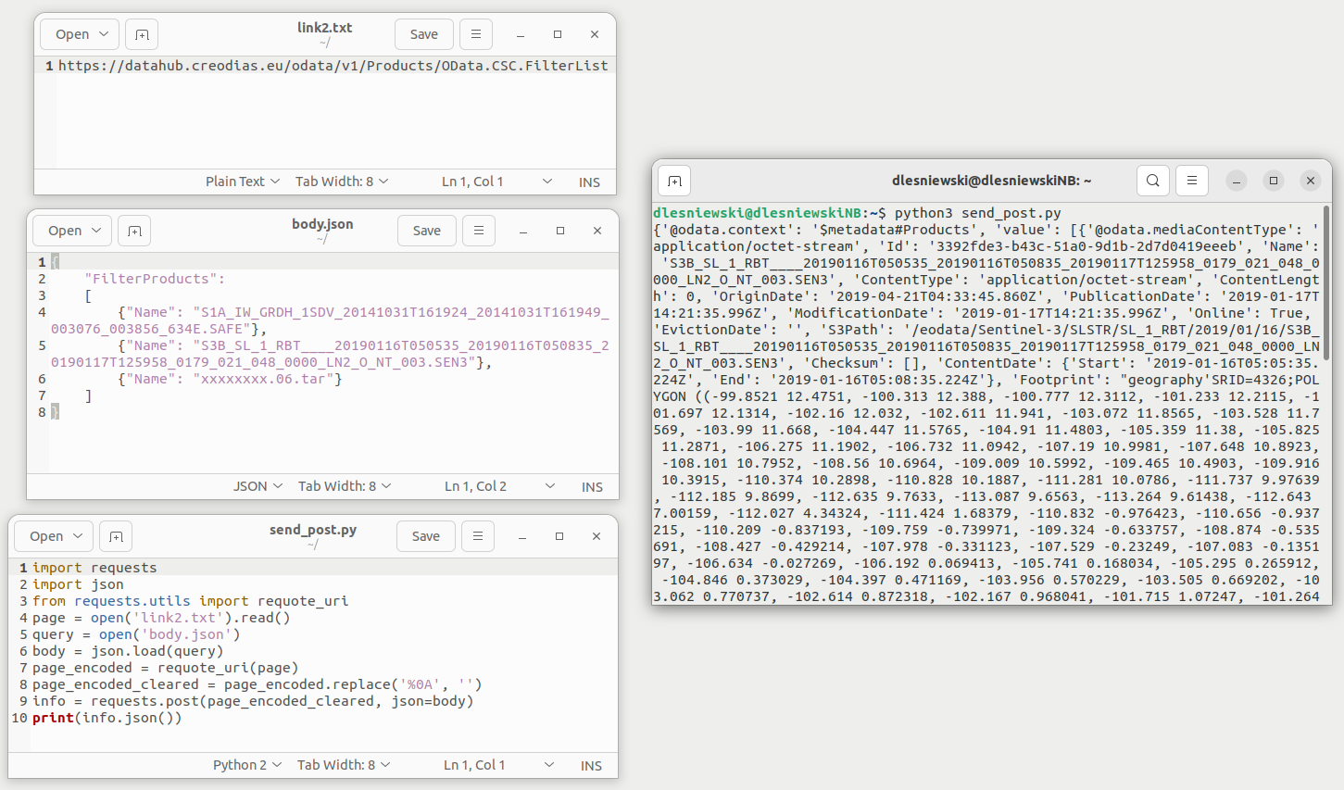
Task: Open the Python 2 syntax dropdown
Action: (247, 765)
